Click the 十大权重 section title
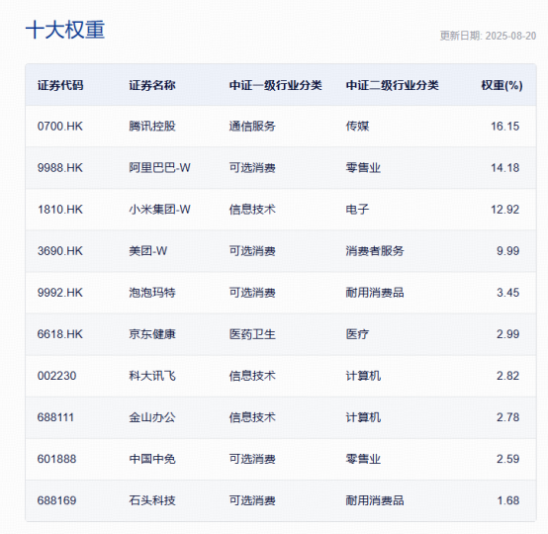548x534 pixels. pyautogui.click(x=65, y=30)
